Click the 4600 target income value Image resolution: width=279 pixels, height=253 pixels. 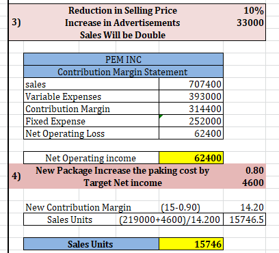253,183
